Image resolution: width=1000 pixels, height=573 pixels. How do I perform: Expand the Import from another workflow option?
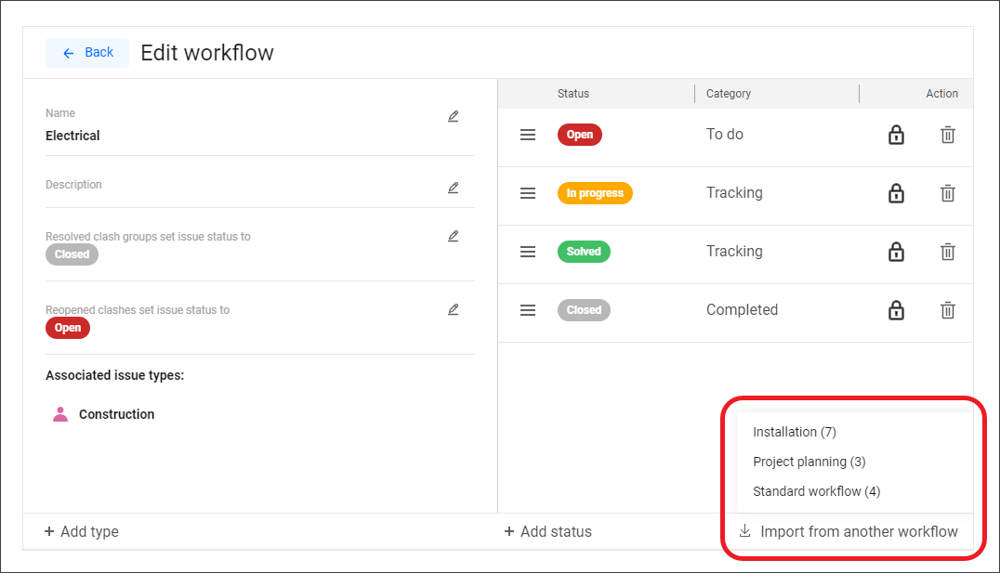click(859, 531)
